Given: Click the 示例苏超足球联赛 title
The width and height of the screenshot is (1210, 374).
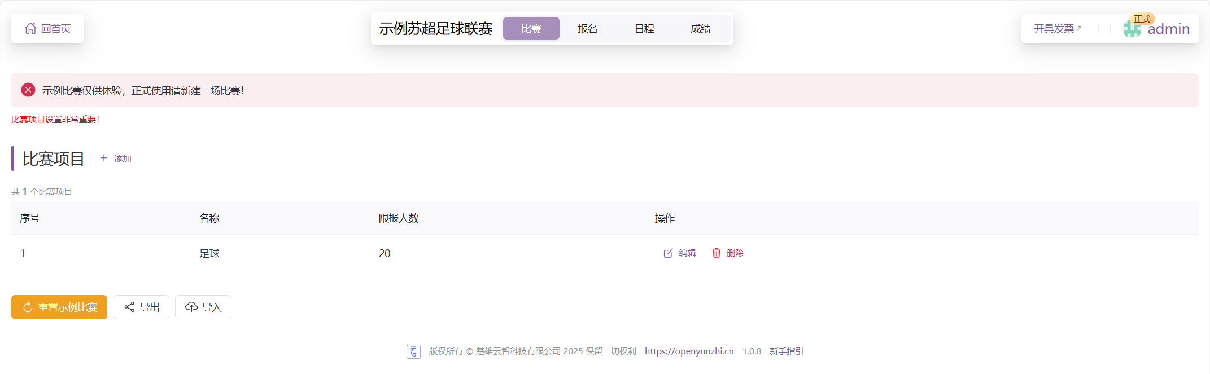Looking at the screenshot, I should 435,28.
